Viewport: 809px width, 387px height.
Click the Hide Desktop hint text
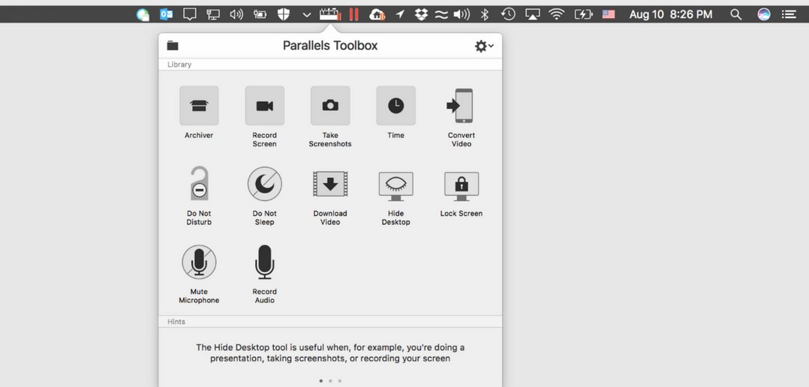coord(330,352)
